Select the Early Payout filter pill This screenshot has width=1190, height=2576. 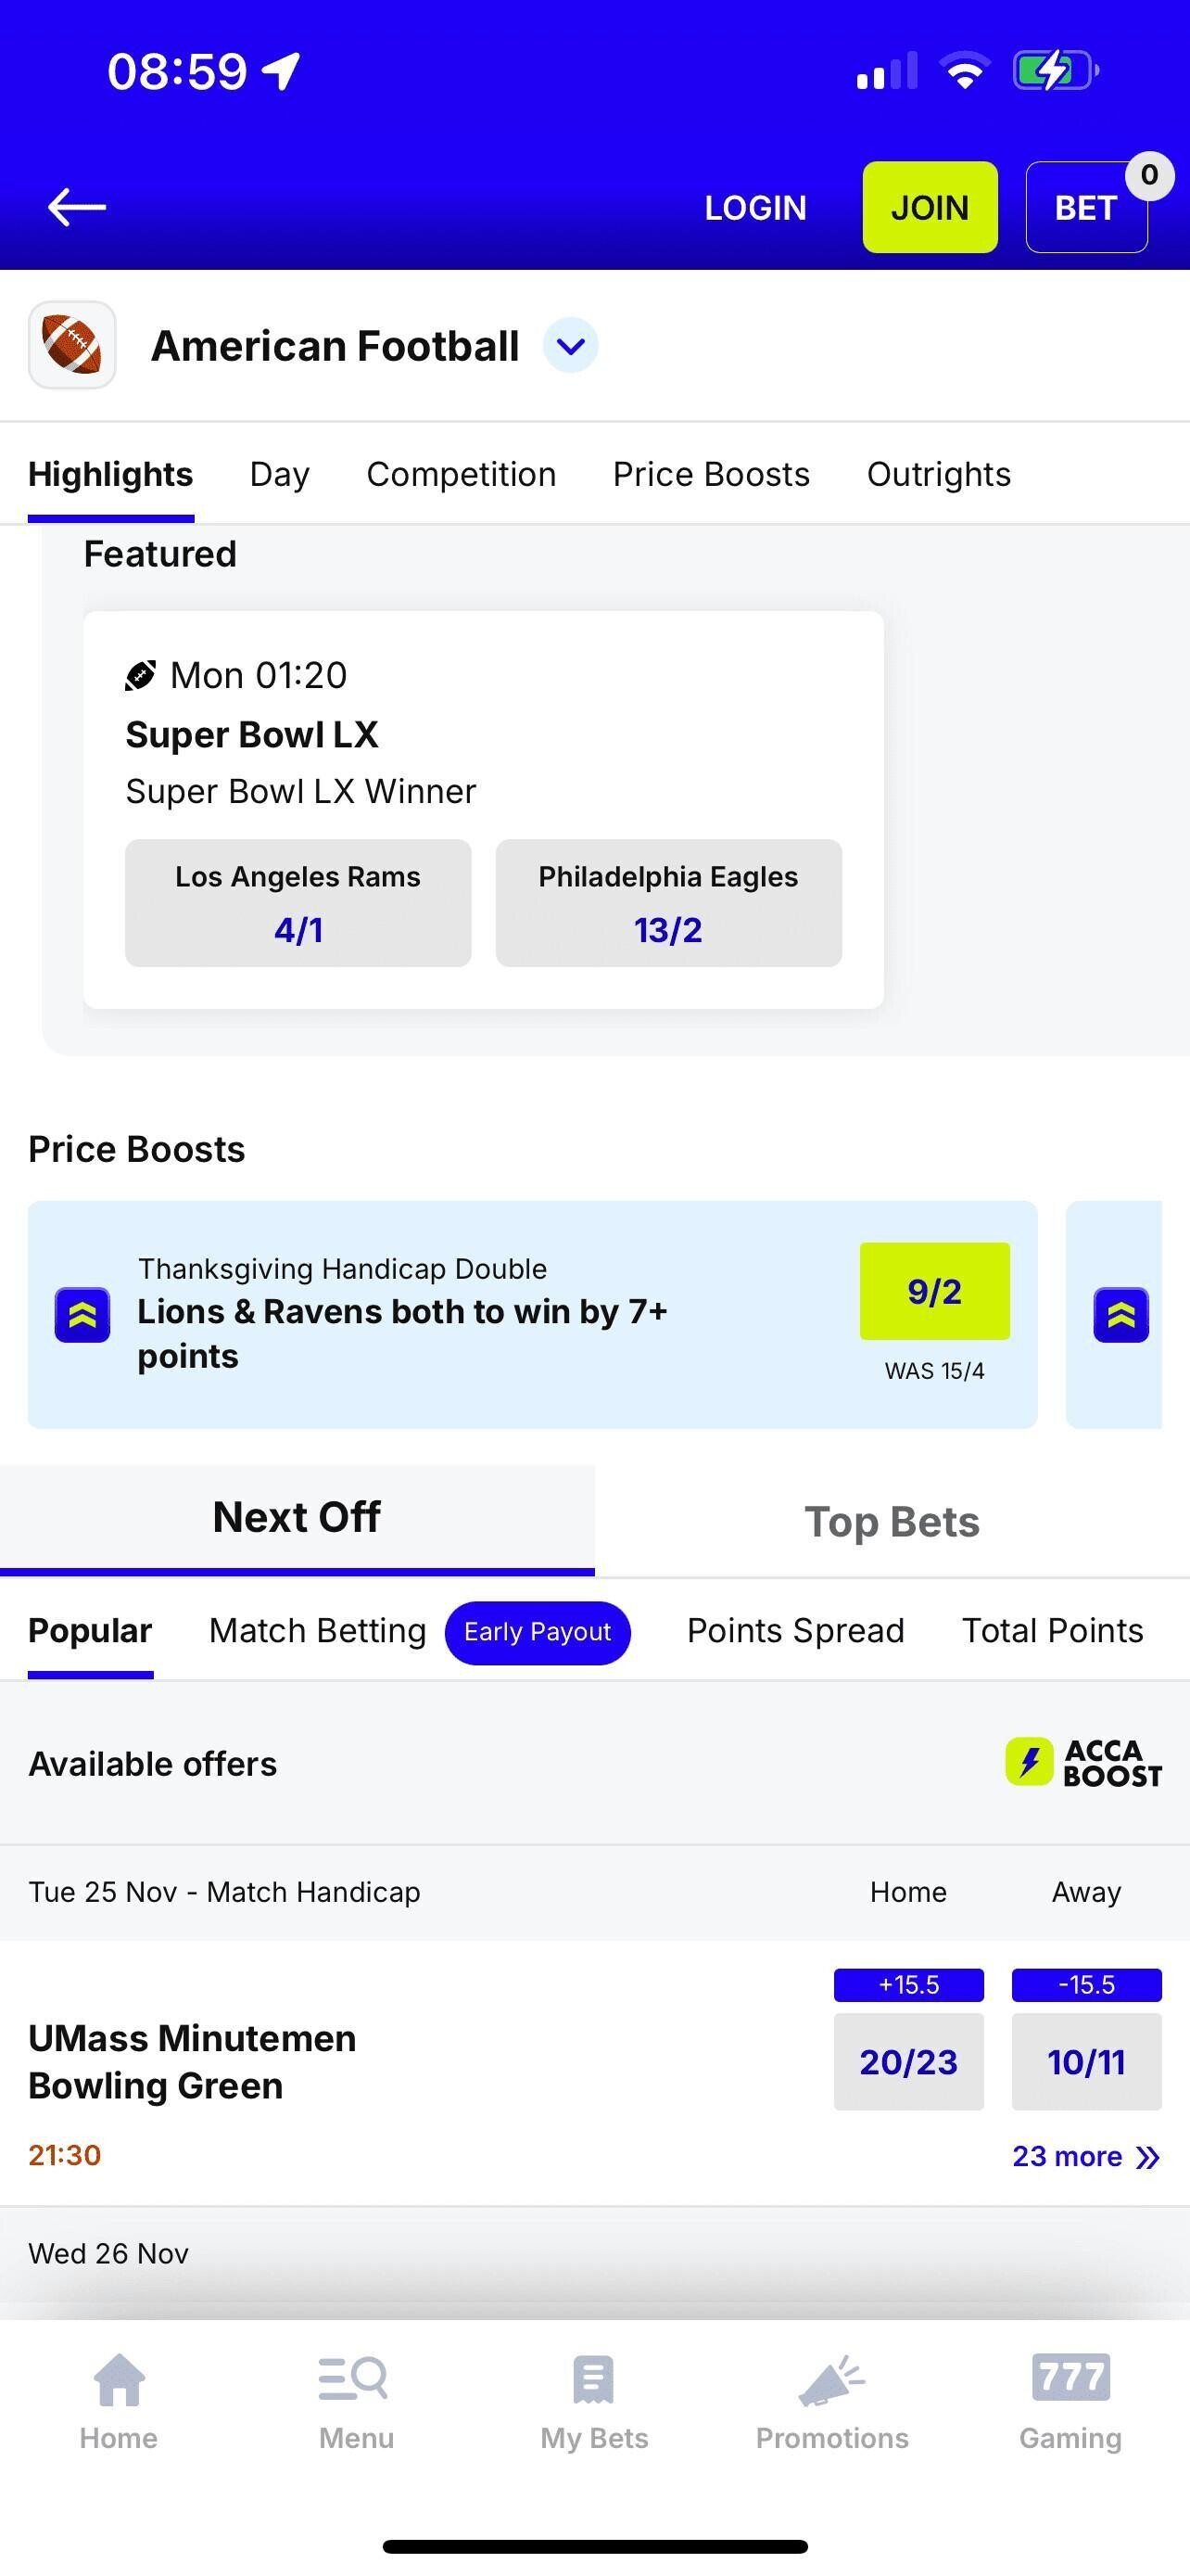pyautogui.click(x=538, y=1631)
